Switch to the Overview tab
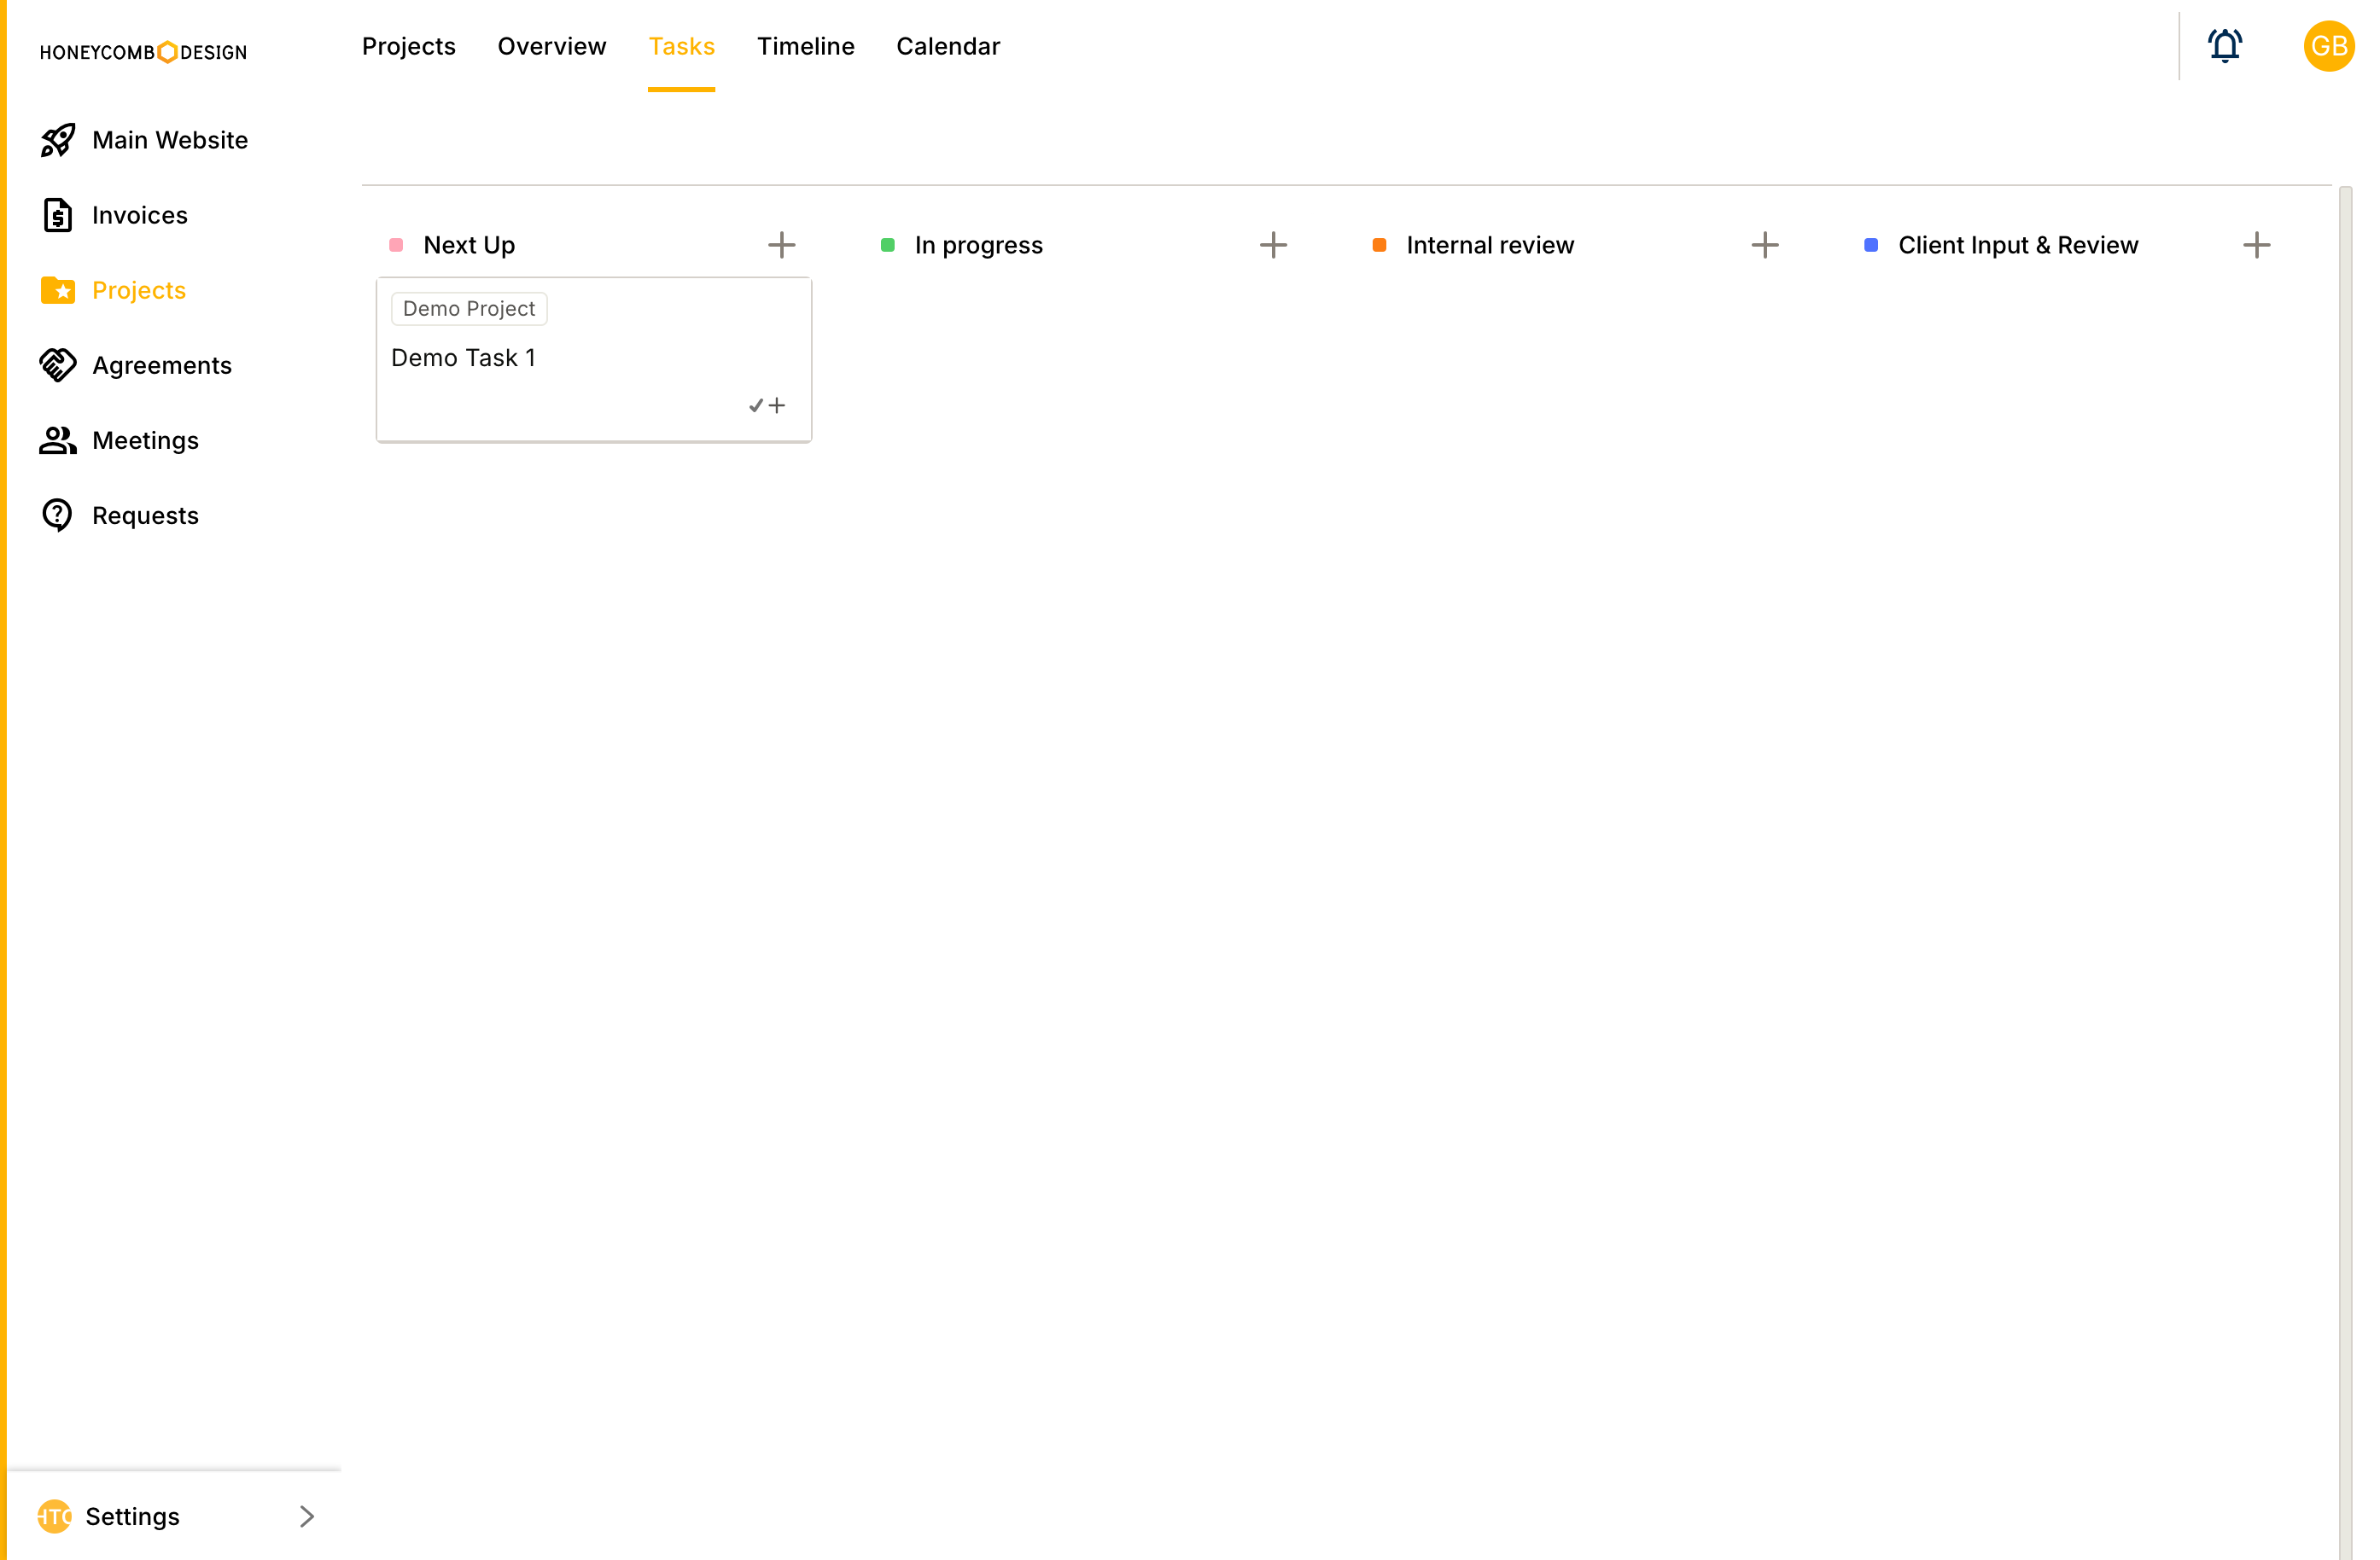This screenshot has height=1560, width=2380. [552, 46]
